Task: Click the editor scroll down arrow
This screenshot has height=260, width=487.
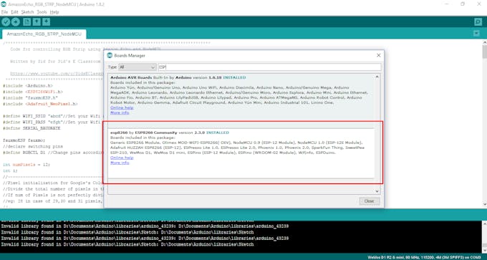Action: pyautogui.click(x=484, y=204)
